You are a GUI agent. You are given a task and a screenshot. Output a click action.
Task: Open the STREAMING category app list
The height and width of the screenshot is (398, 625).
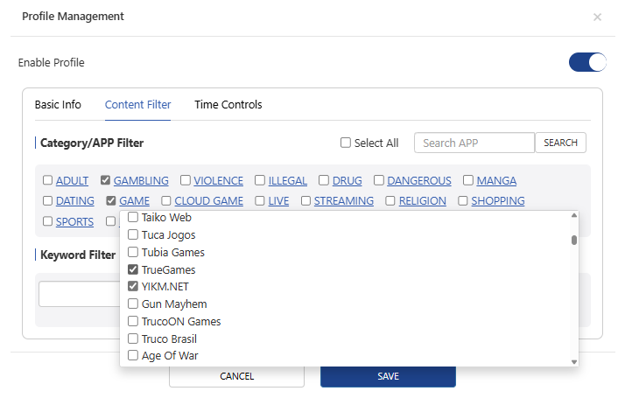[x=343, y=201]
